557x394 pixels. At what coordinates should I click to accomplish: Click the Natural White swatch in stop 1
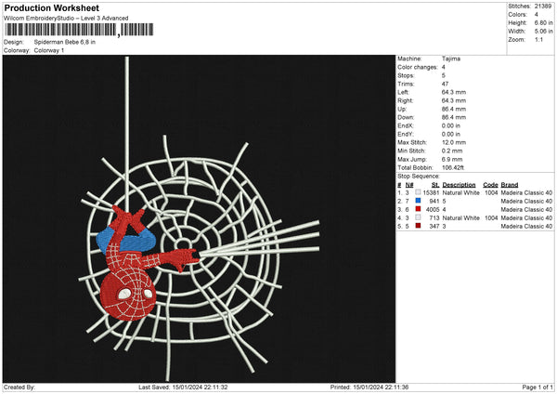[x=418, y=192]
